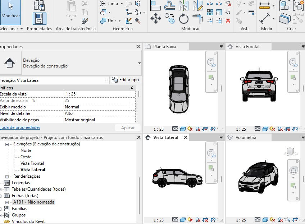Open the Elevação type selector dropdown
This screenshot has height=224, width=305.
[x=139, y=63]
